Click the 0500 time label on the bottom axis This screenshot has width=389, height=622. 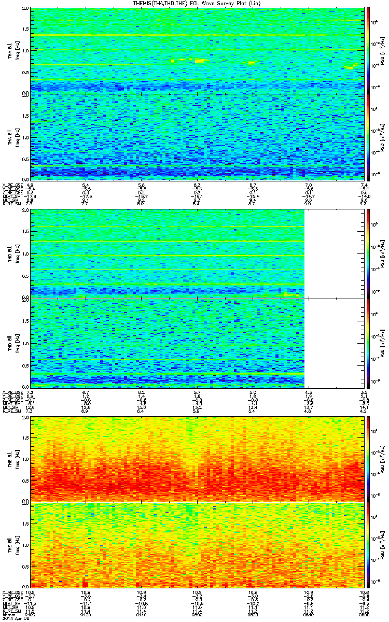coord(197,615)
